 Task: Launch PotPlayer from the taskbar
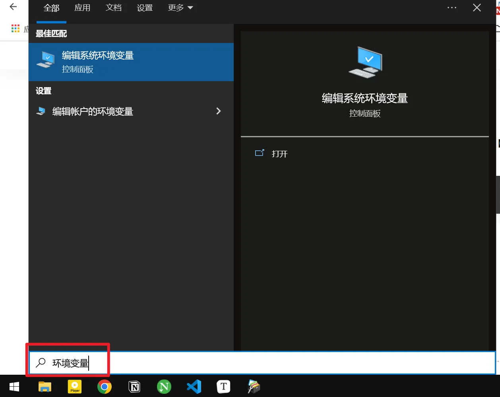(x=75, y=387)
